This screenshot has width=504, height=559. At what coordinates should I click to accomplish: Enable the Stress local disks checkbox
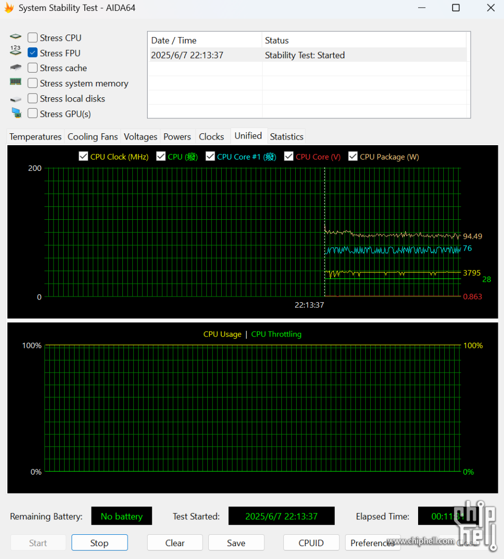point(32,98)
